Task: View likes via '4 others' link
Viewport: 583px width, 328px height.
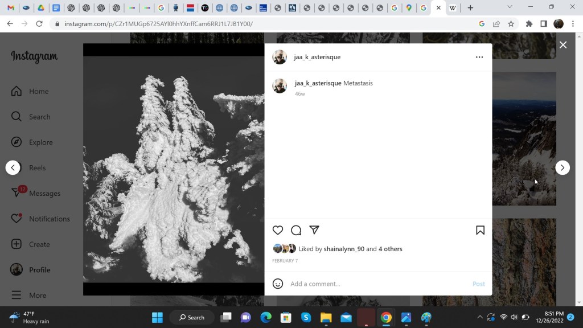Action: click(x=391, y=249)
